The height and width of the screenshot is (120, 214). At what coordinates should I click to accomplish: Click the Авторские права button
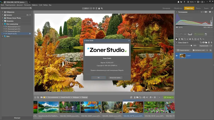116,78
